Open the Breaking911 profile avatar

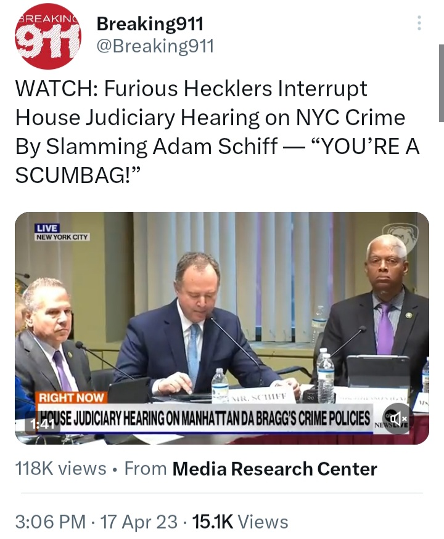(x=48, y=36)
